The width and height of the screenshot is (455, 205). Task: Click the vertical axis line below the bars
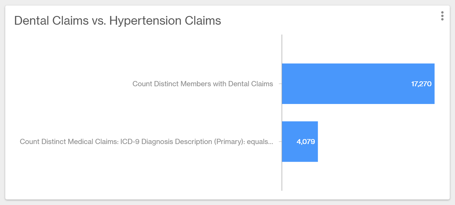pos(282,177)
